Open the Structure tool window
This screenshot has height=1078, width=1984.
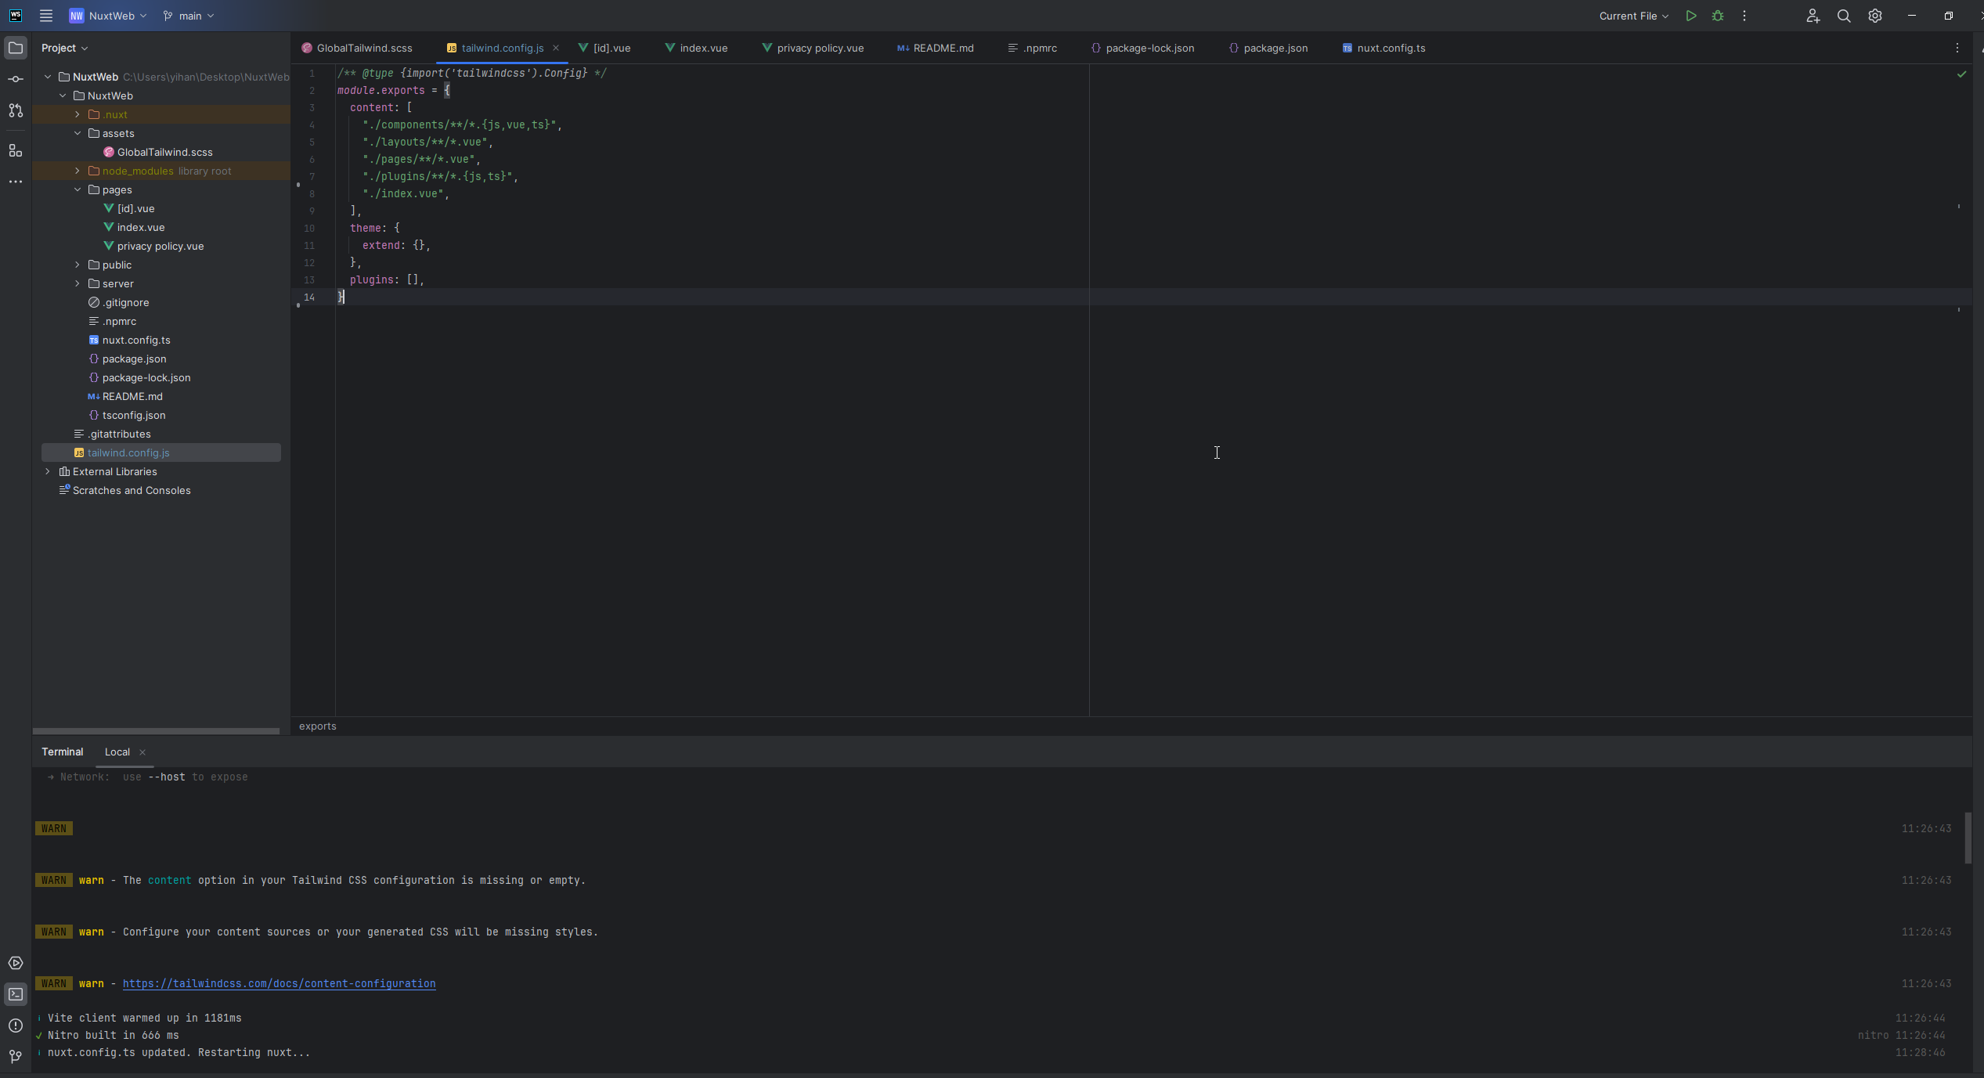[x=16, y=151]
